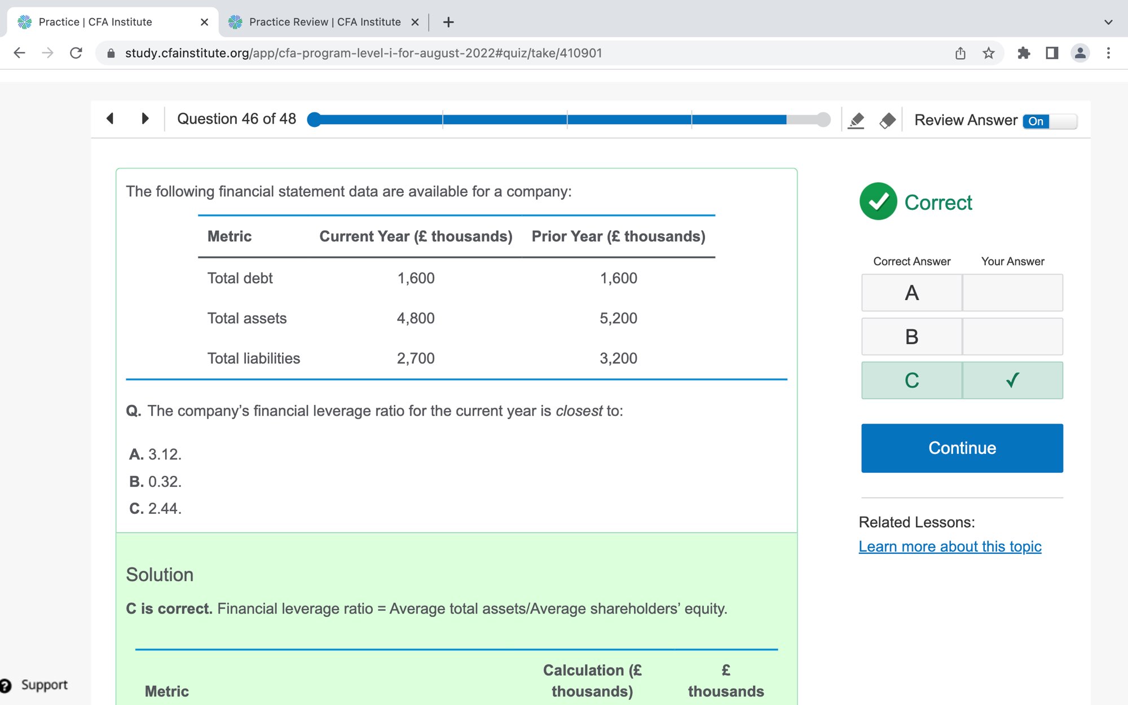This screenshot has height=705, width=1128.
Task: Select answer option B box
Action: [x=911, y=337]
